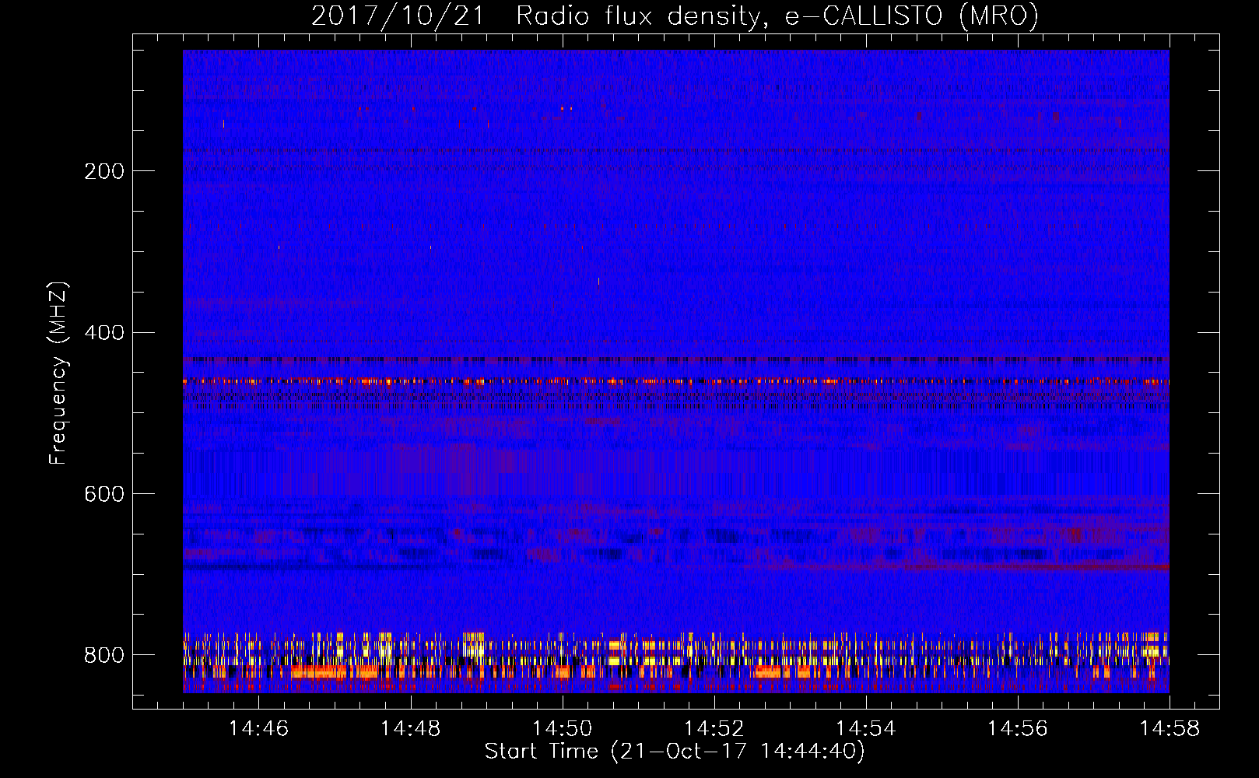Click the 14:52 time tick label
The width and height of the screenshot is (1259, 778).
[714, 728]
